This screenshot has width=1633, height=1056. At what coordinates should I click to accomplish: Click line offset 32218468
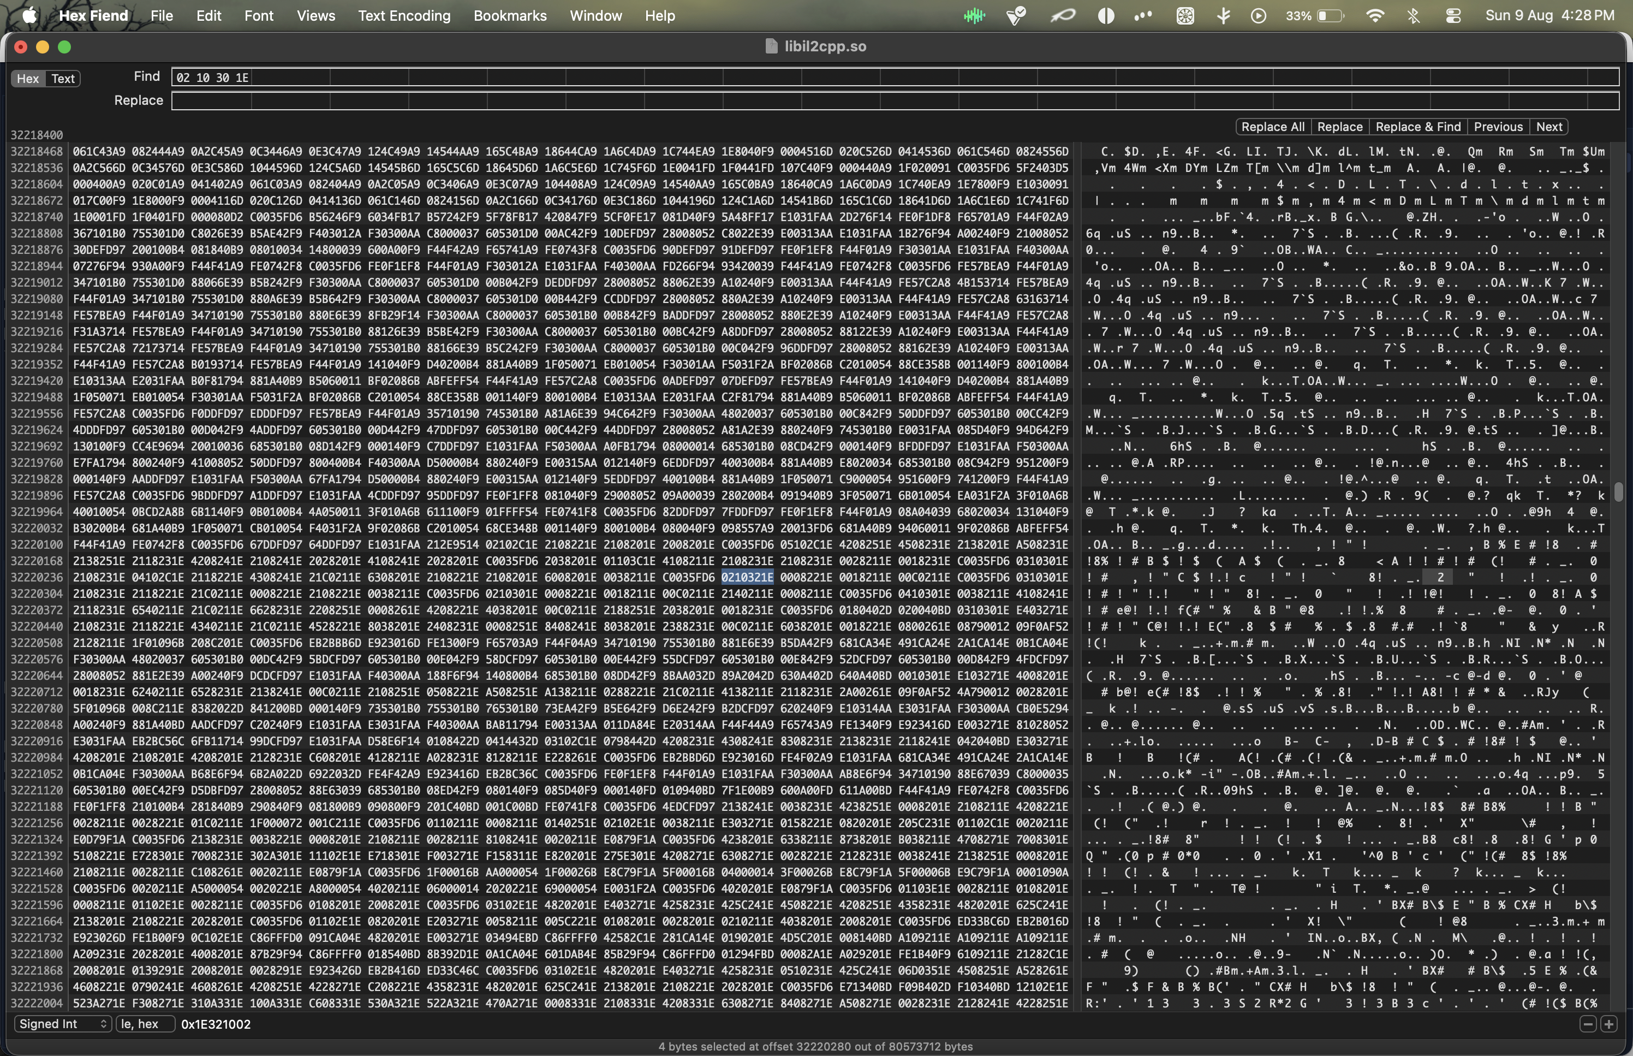pos(37,152)
